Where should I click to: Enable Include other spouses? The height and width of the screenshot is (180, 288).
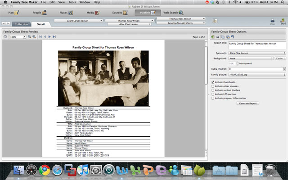(213, 86)
